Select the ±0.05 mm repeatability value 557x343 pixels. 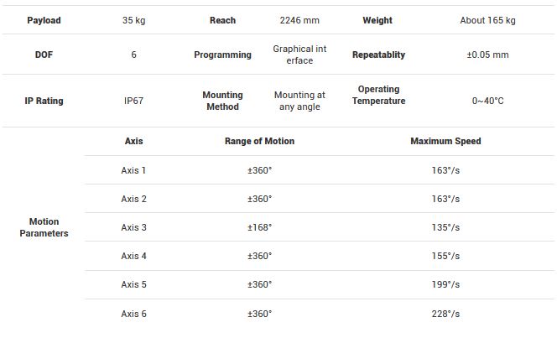point(487,55)
